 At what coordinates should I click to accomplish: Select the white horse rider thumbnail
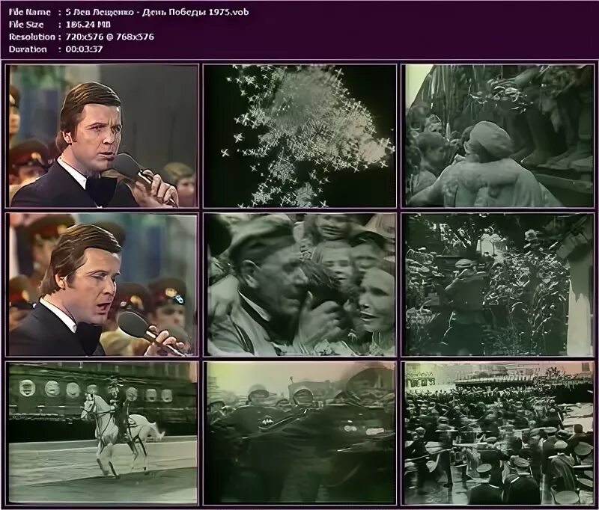tap(103, 433)
